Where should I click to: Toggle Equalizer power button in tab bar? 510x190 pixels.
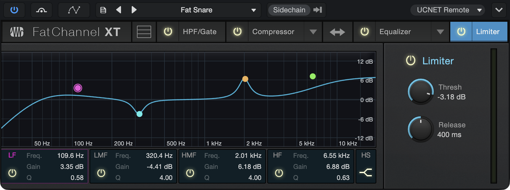pyautogui.click(x=365, y=32)
